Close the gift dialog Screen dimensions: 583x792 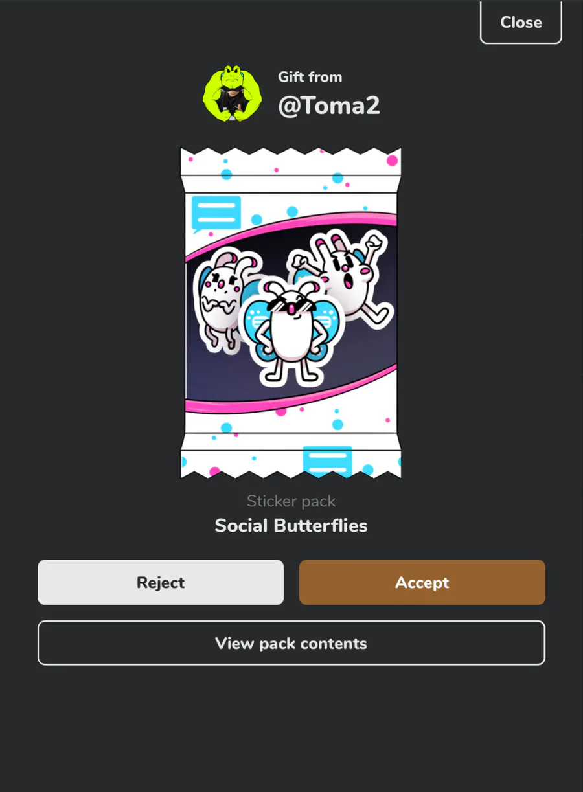[521, 22]
